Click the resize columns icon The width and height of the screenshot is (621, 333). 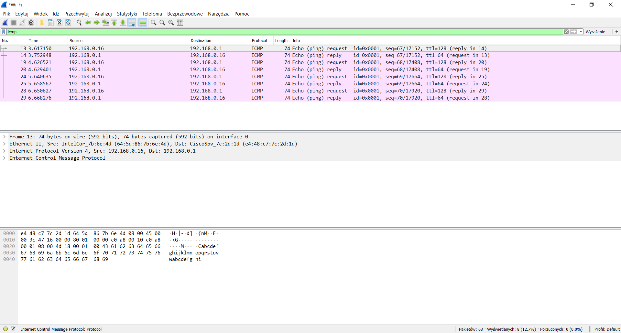(x=180, y=23)
